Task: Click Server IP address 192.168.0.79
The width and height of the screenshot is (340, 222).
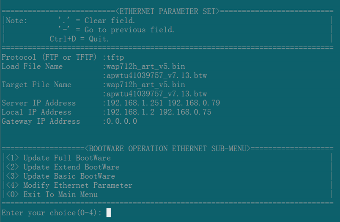Action: (194, 103)
